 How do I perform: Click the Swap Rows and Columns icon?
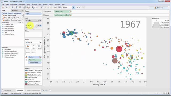click(42, 7)
